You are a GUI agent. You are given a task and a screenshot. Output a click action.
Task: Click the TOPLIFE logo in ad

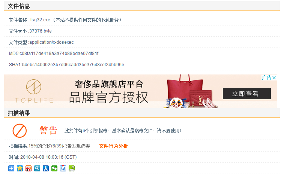34,91
